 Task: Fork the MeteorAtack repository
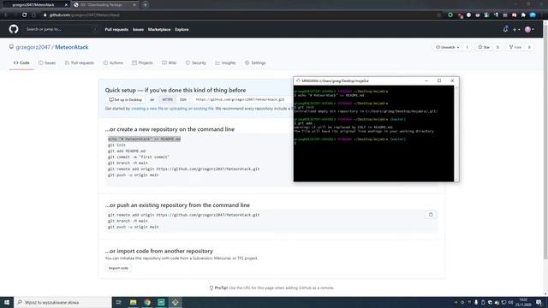515,47
